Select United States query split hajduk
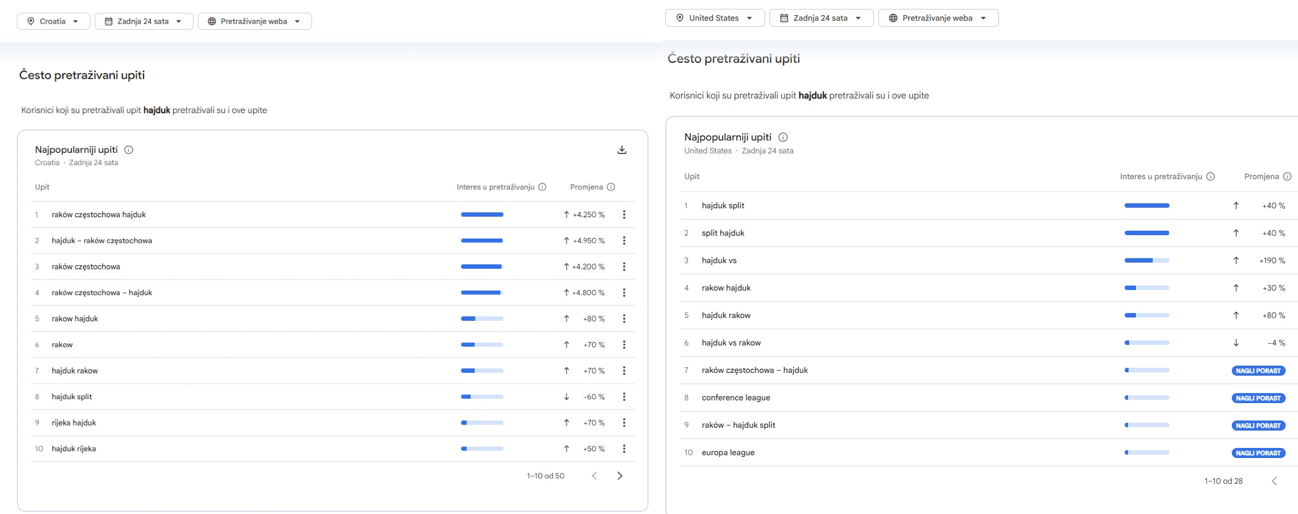 click(x=723, y=233)
